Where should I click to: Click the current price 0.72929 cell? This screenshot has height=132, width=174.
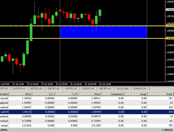[96, 121]
